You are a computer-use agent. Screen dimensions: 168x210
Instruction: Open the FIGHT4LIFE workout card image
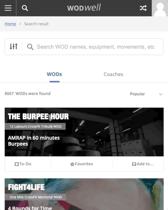[84, 194]
